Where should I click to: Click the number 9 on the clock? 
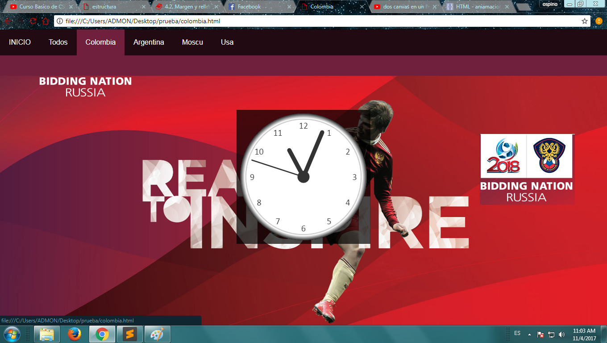pyautogui.click(x=252, y=177)
